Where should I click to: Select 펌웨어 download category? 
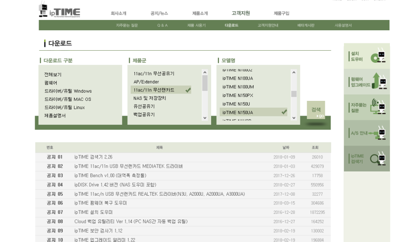pyautogui.click(x=51, y=83)
